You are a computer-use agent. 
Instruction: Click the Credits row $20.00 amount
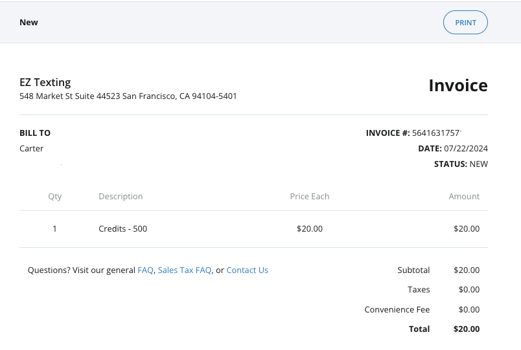coord(467,228)
